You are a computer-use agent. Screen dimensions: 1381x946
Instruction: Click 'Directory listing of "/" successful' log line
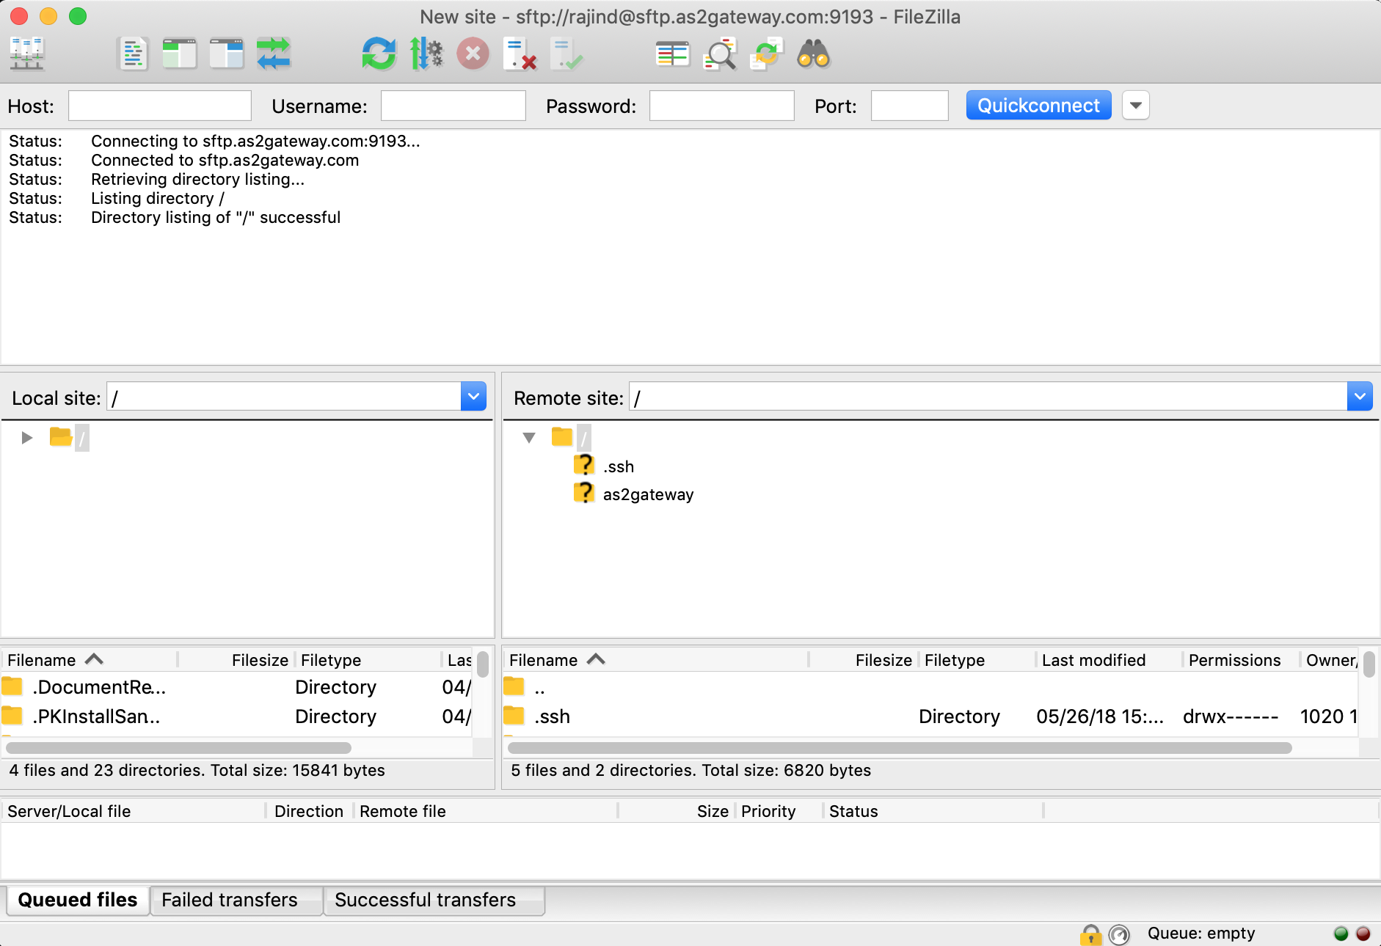(216, 218)
